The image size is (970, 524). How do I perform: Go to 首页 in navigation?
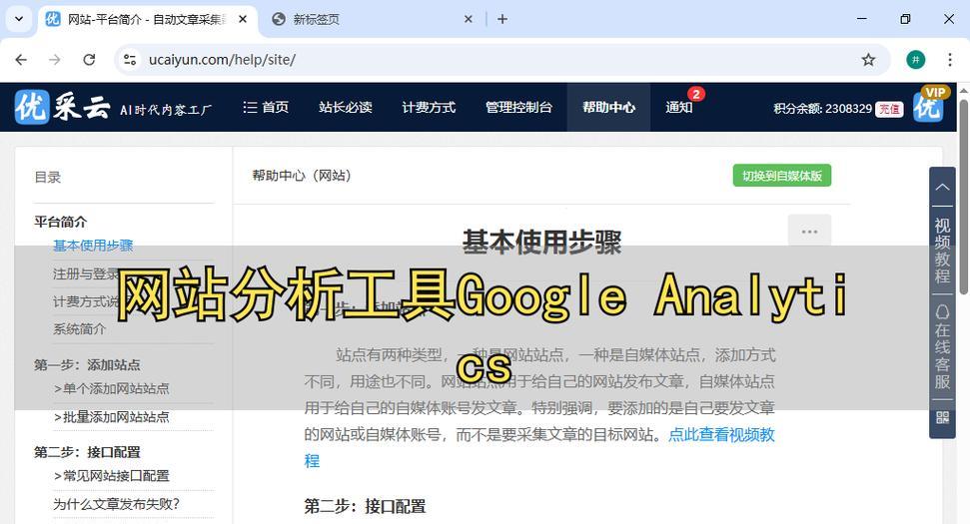[266, 108]
